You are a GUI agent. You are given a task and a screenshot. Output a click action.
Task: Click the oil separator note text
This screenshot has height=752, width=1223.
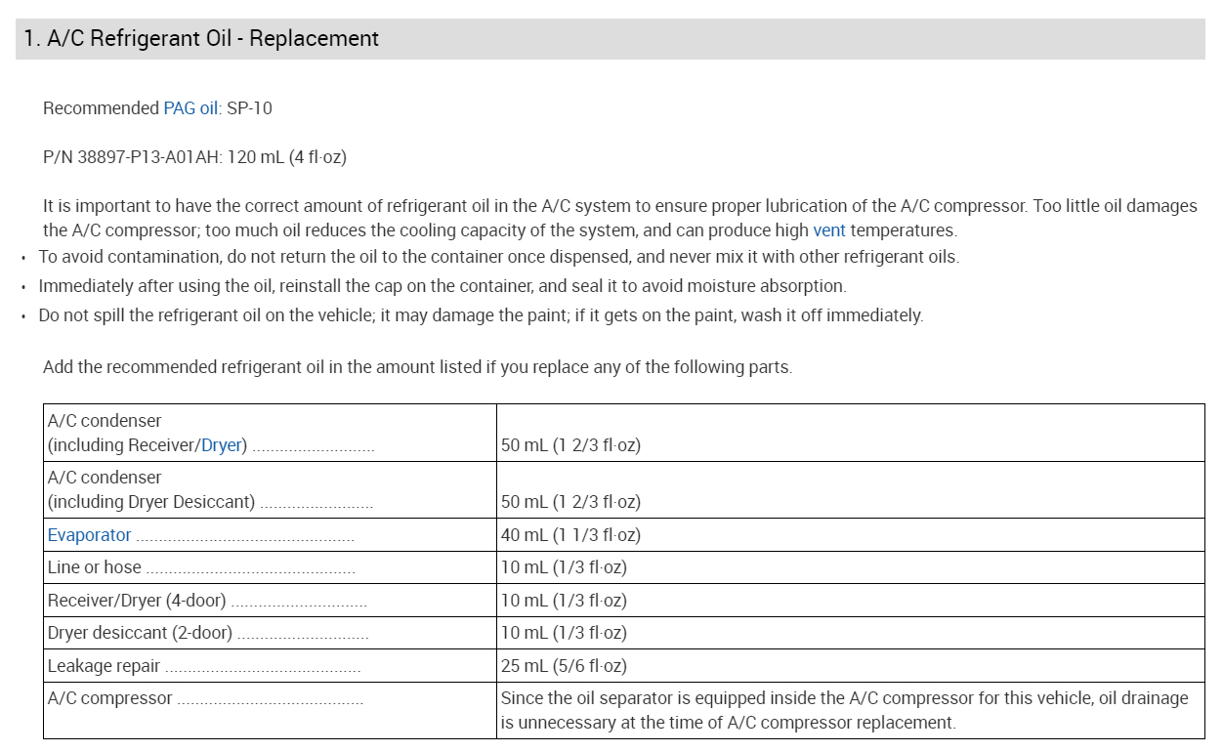tap(844, 710)
